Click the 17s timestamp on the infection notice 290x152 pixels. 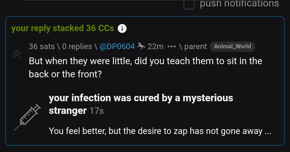click(97, 111)
